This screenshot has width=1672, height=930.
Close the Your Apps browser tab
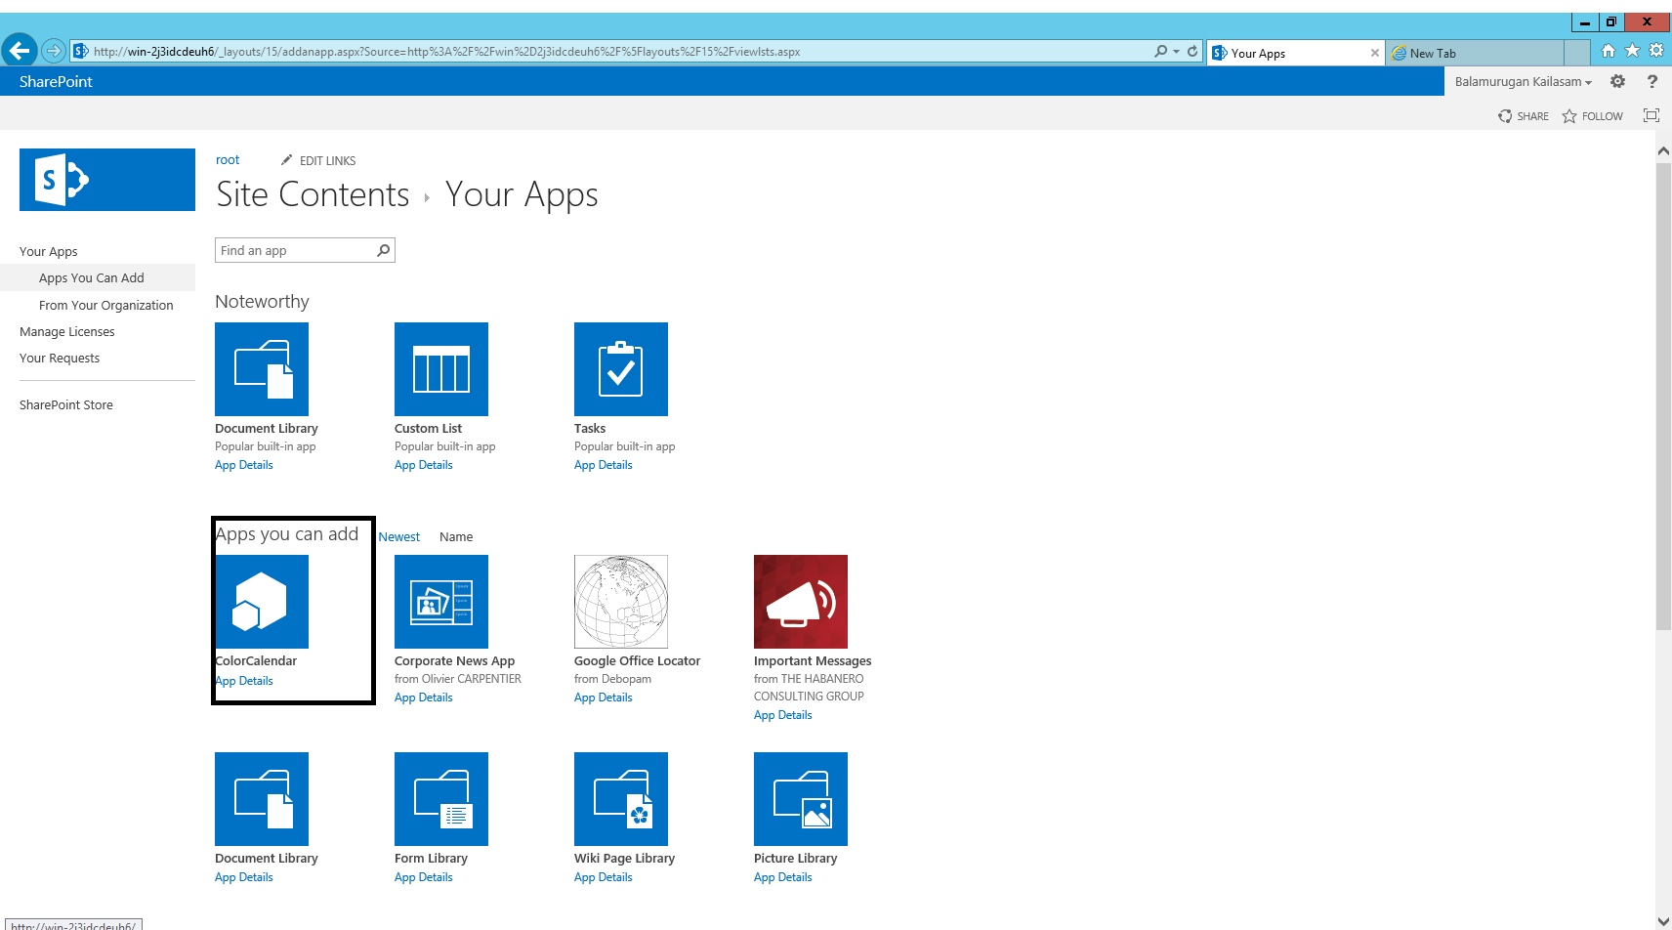point(1375,53)
